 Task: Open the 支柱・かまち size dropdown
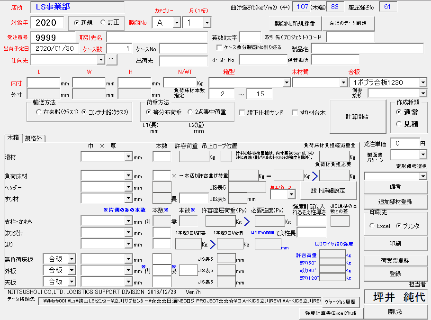click(128, 220)
